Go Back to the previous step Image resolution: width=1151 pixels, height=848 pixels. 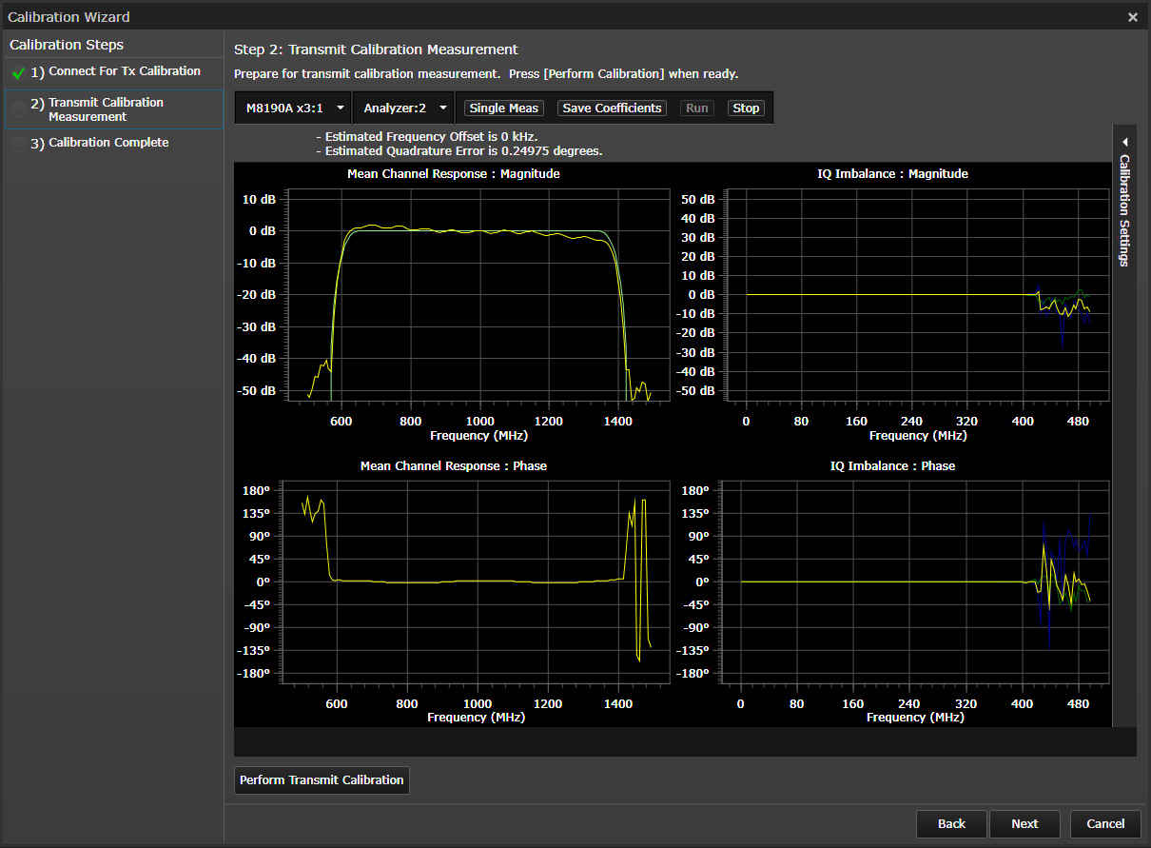[951, 824]
